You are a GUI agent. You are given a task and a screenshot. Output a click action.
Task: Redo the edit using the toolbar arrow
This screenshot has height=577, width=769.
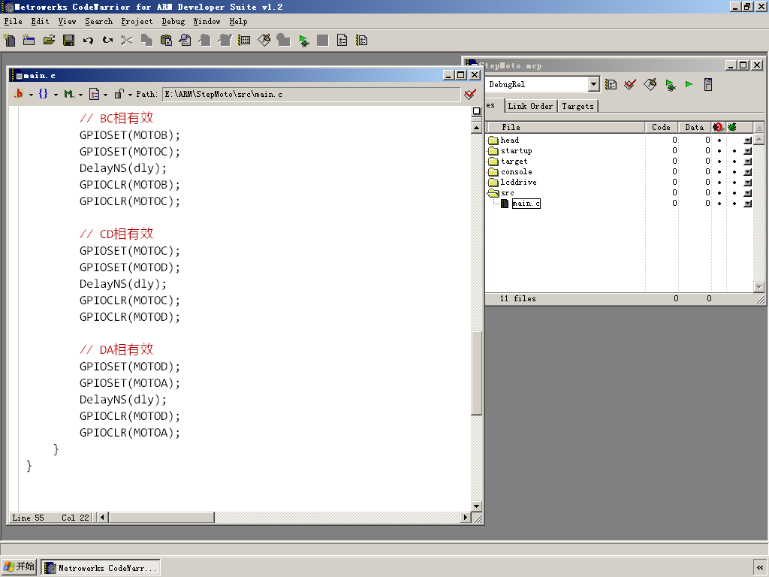pos(107,41)
